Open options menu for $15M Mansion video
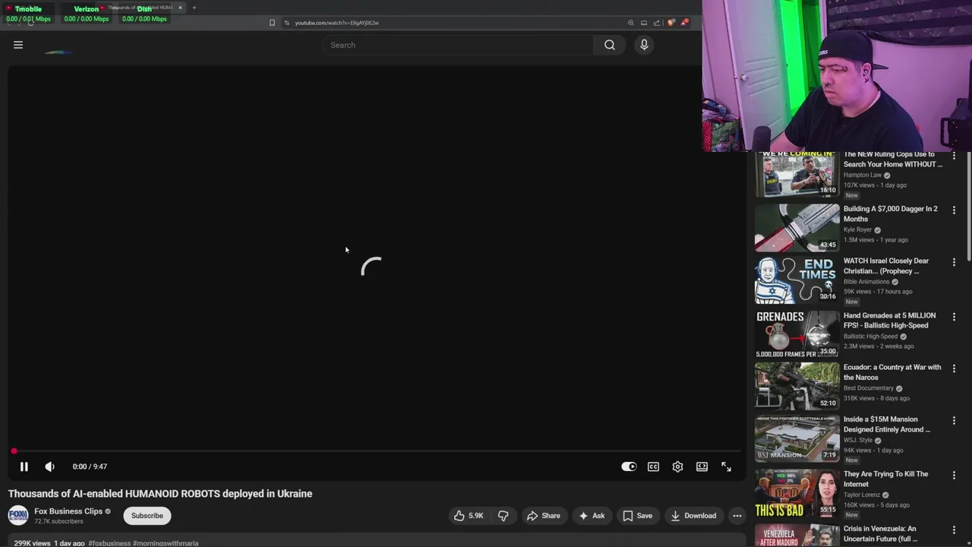This screenshot has width=972, height=547. point(954,420)
